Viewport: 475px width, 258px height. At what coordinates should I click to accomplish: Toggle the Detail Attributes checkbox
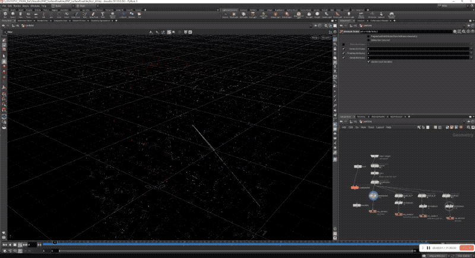344,57
